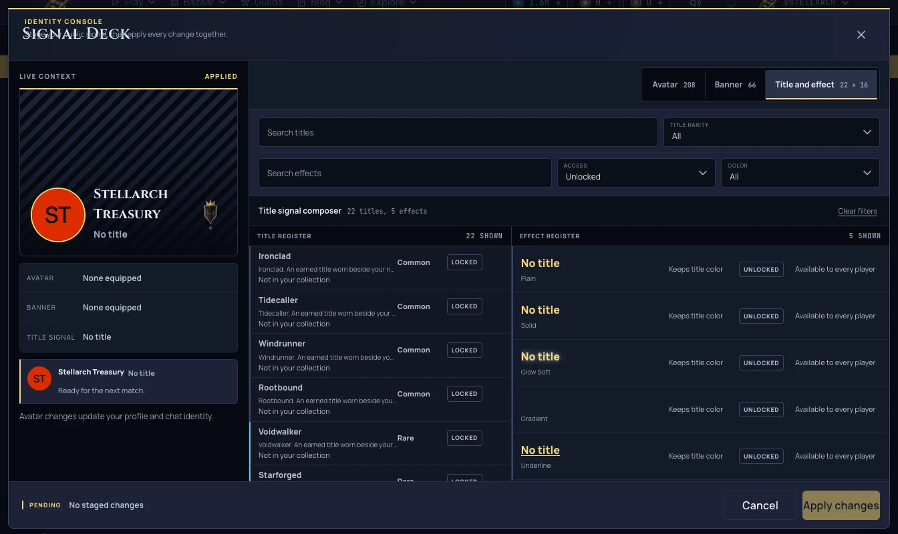The height and width of the screenshot is (534, 898).
Task: Select the Ironclad title row
Action: [380, 268]
